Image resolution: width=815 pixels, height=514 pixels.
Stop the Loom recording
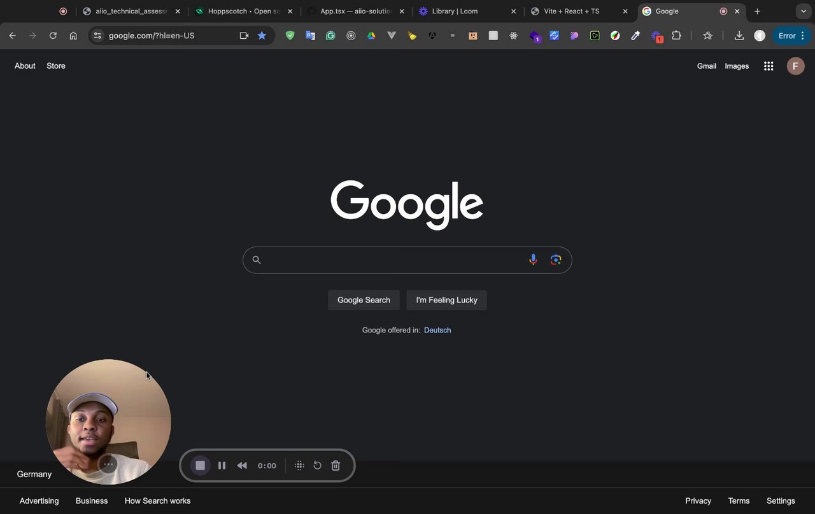tap(200, 466)
